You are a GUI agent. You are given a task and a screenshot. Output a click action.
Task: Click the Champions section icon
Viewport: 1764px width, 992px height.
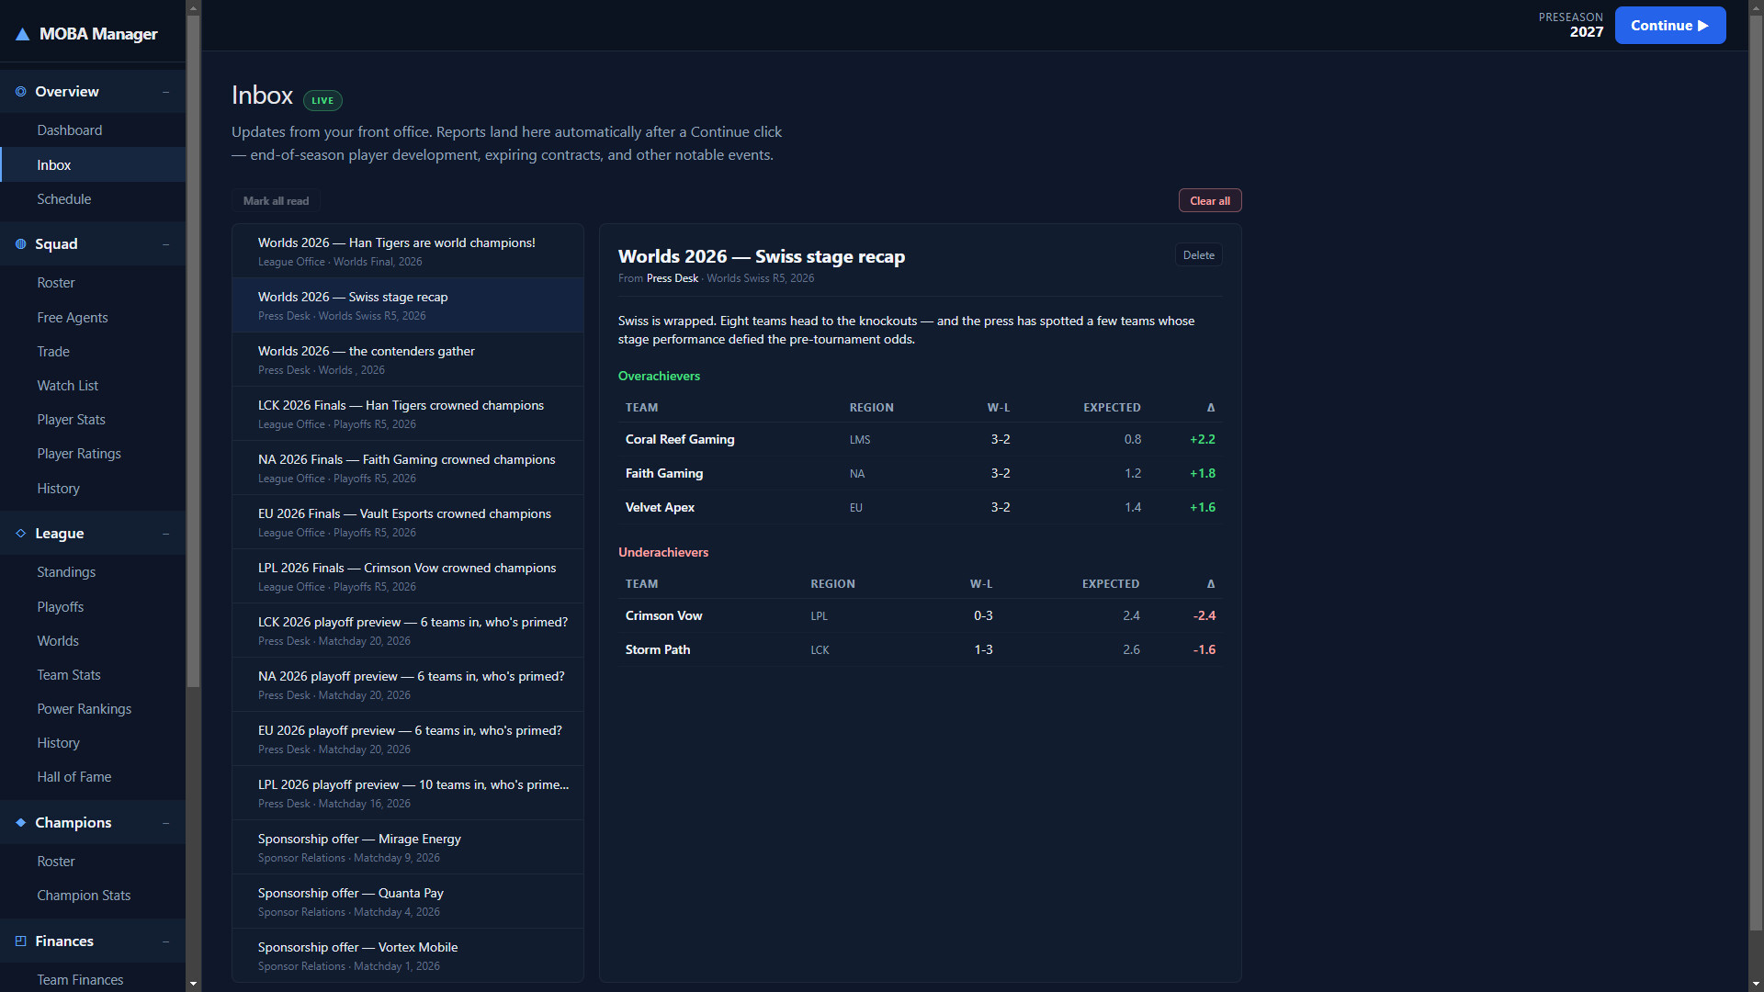point(20,823)
